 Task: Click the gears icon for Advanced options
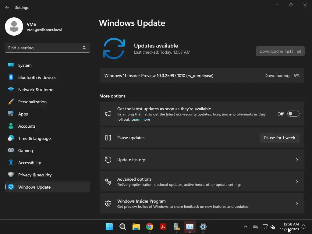pos(108,182)
